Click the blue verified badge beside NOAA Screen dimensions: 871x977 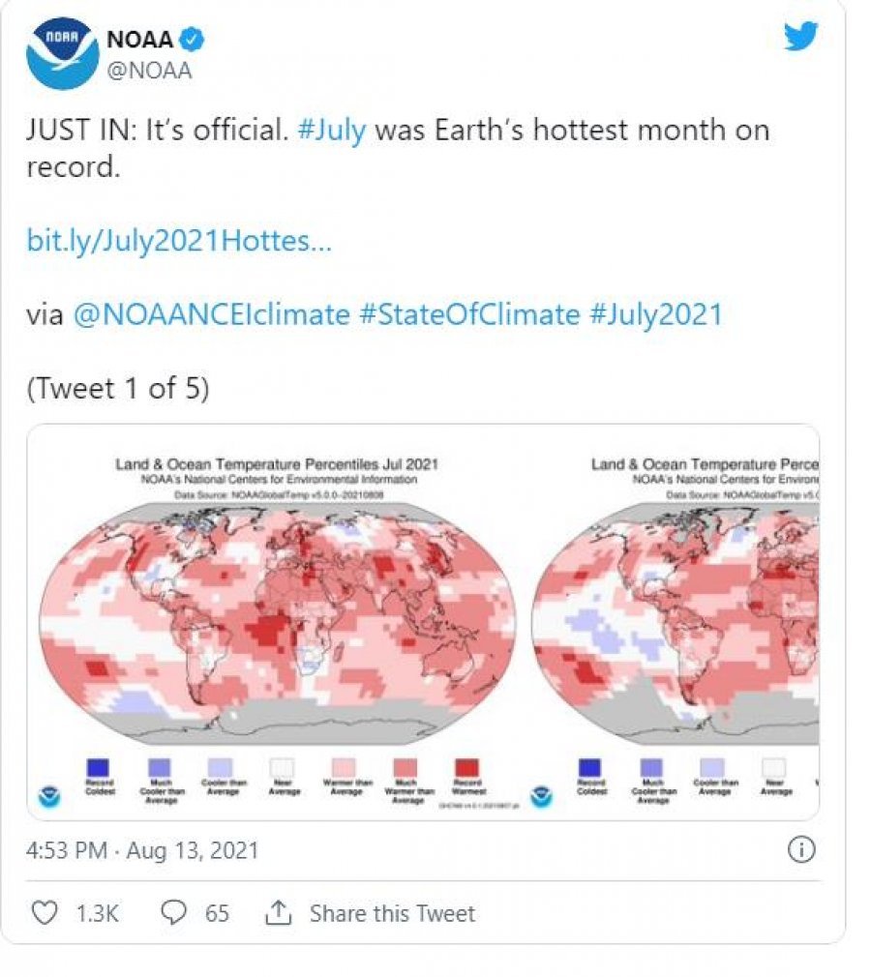[x=192, y=40]
